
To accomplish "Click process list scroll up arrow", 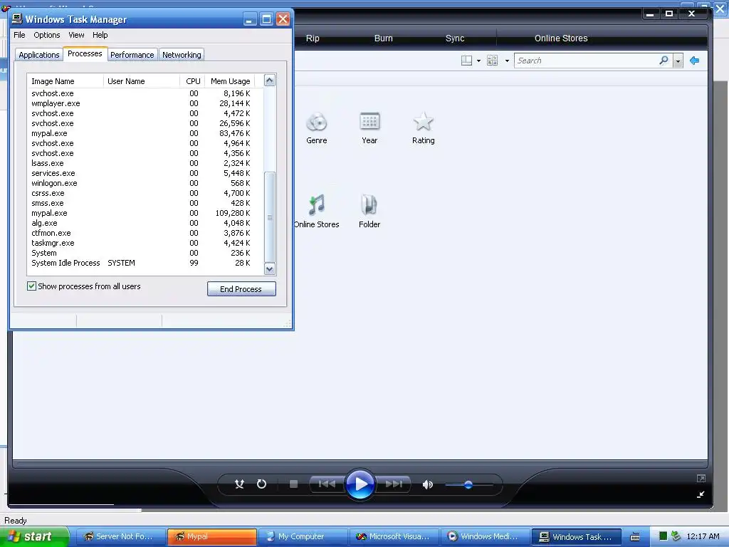I will pos(270,80).
